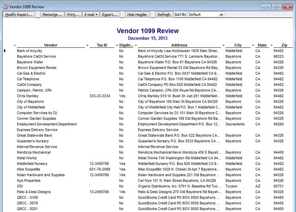The height and width of the screenshot is (212, 296).
Task: Select vendor QBCC - 5678
Action: (27, 203)
